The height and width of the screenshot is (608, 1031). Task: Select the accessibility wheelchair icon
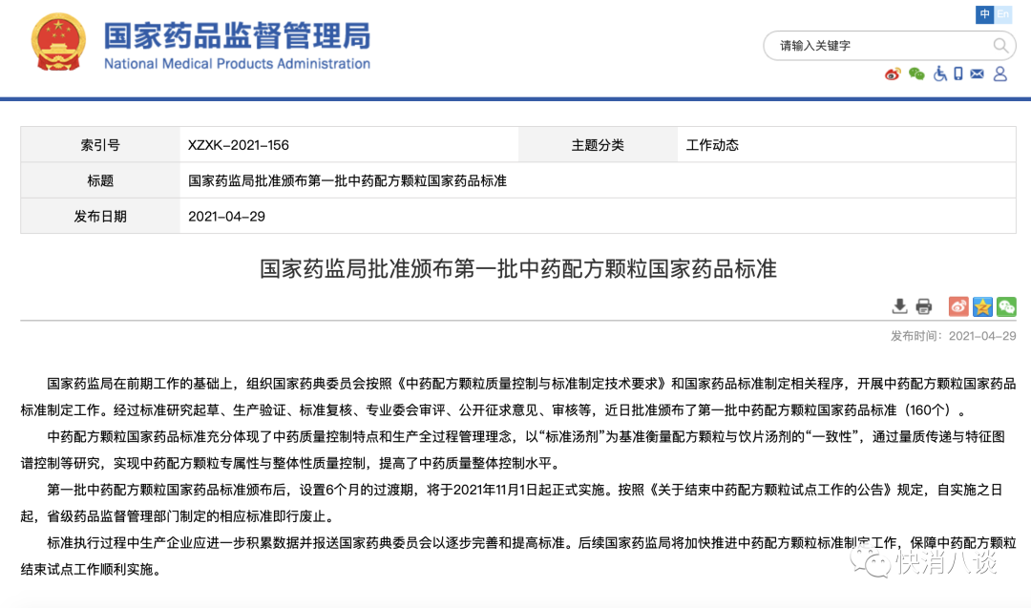point(940,74)
